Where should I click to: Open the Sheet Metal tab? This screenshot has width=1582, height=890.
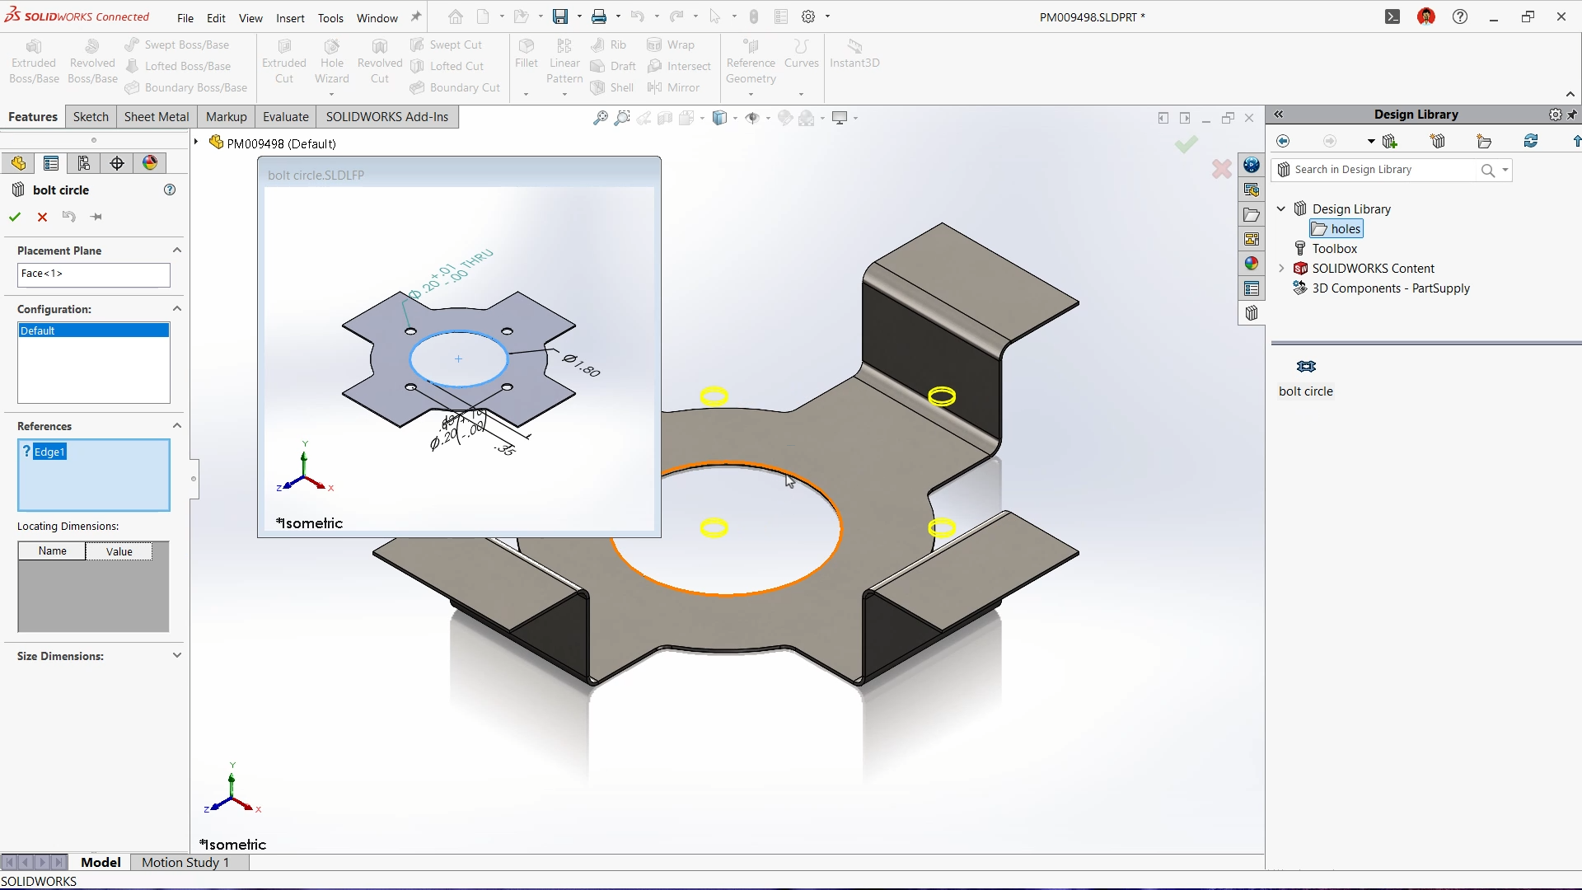156,117
